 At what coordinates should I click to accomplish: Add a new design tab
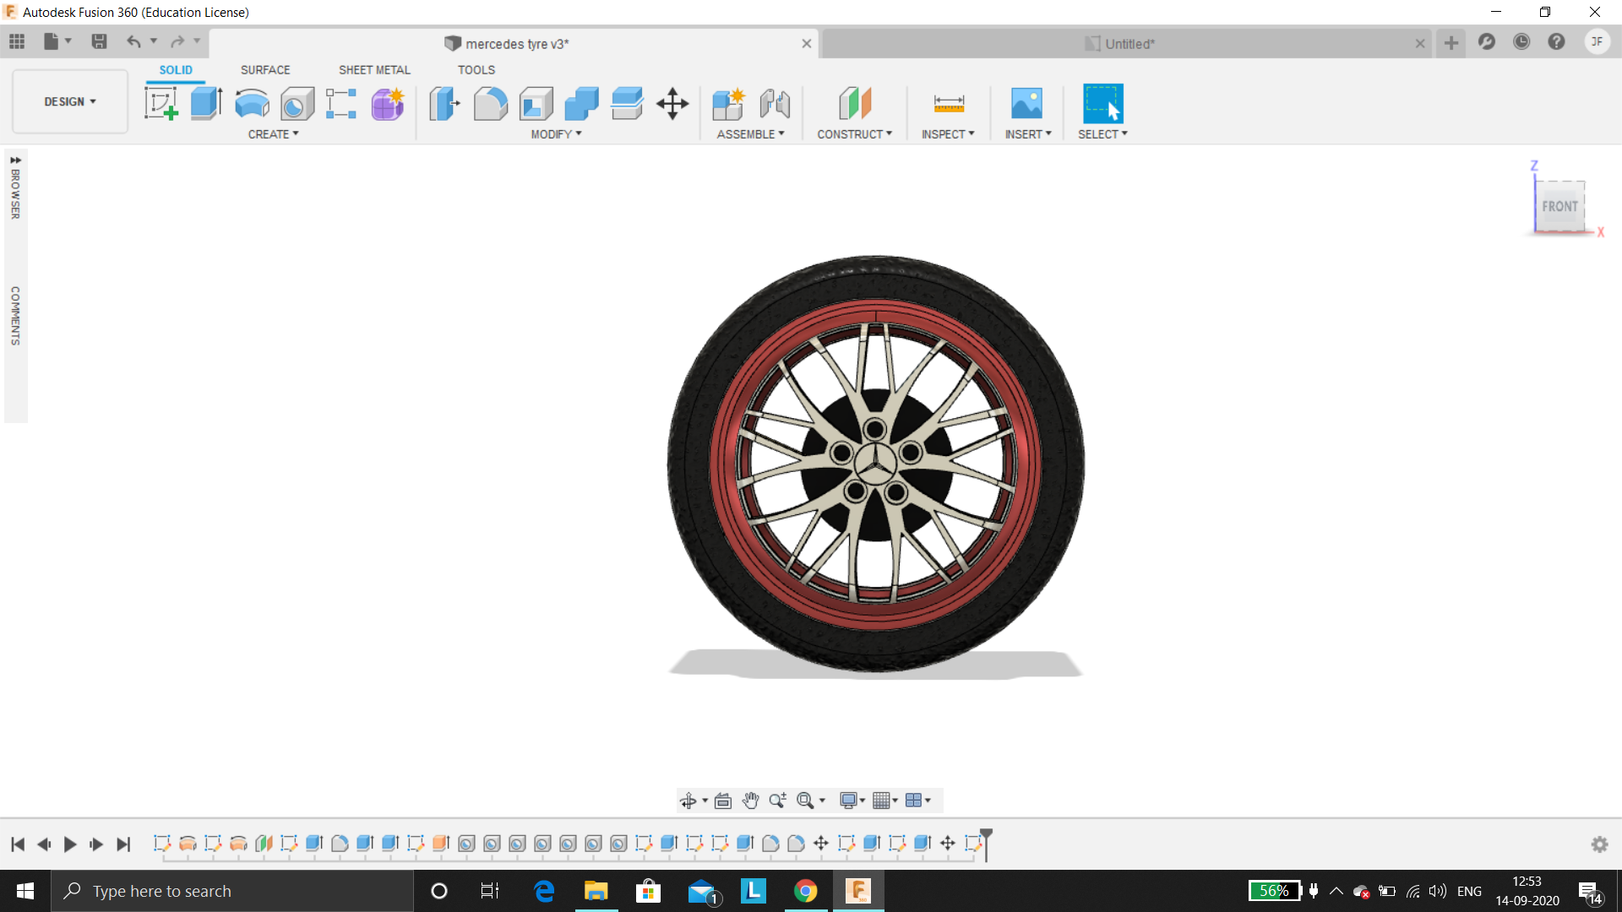tap(1451, 43)
